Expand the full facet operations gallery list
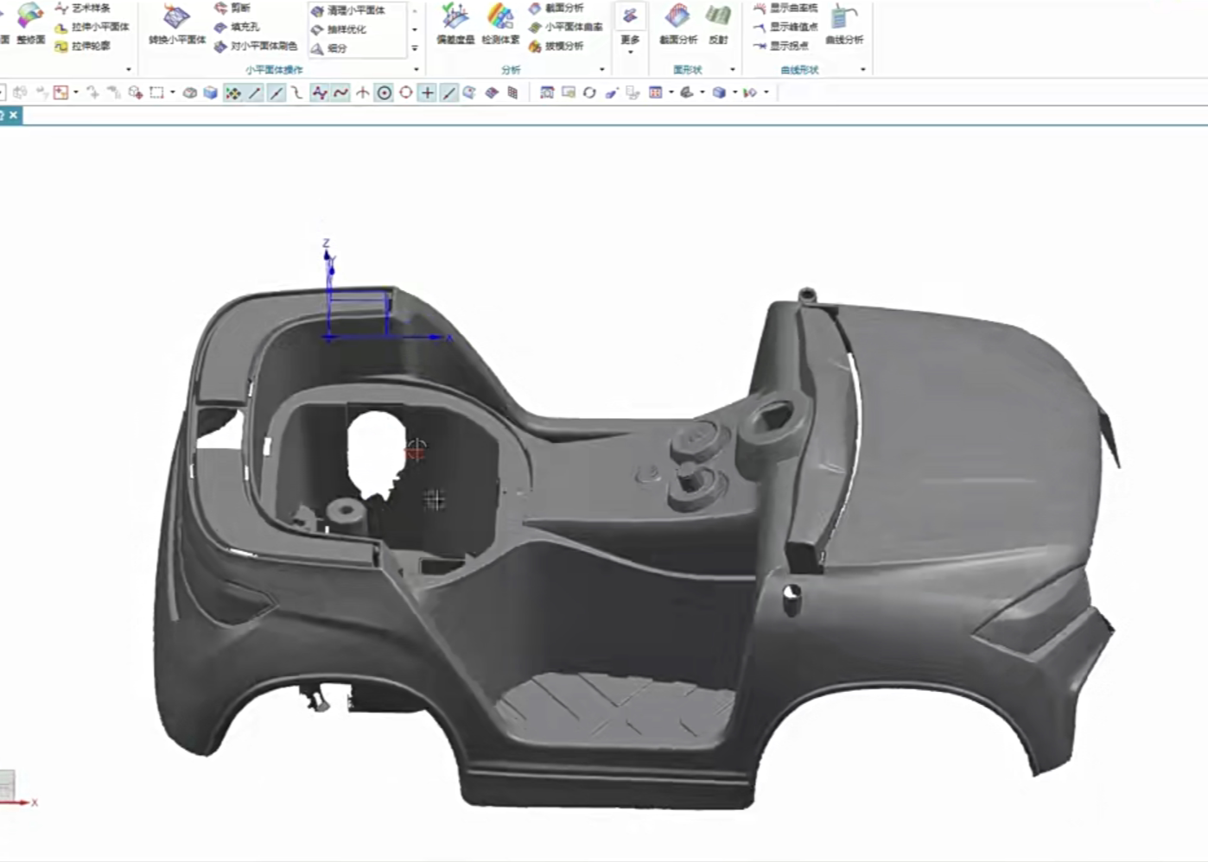The height and width of the screenshot is (862, 1208). click(x=415, y=48)
